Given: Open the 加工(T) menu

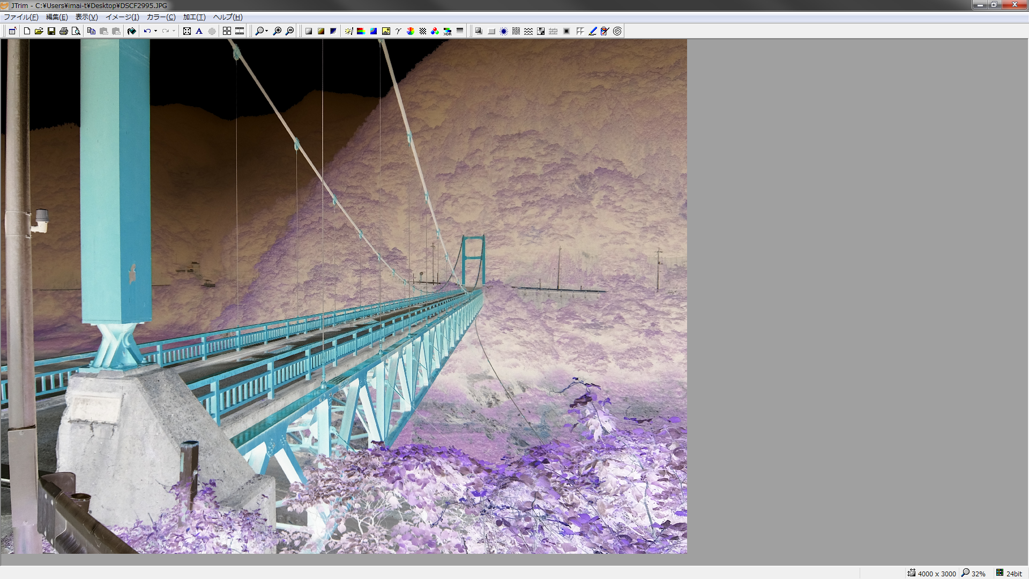Looking at the screenshot, I should point(194,17).
